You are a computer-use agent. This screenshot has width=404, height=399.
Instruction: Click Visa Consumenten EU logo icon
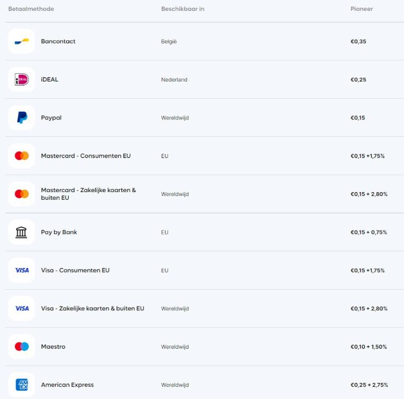tap(21, 270)
